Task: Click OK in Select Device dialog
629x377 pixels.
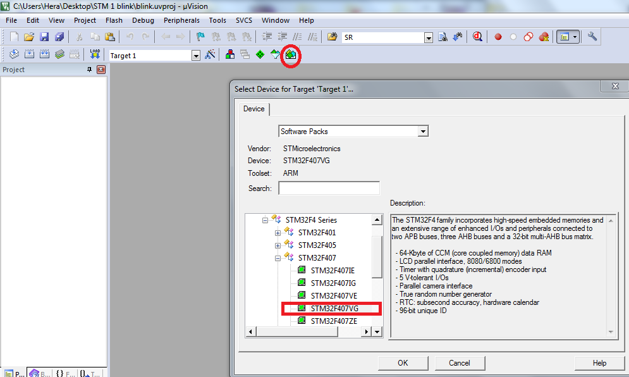Action: tap(403, 363)
